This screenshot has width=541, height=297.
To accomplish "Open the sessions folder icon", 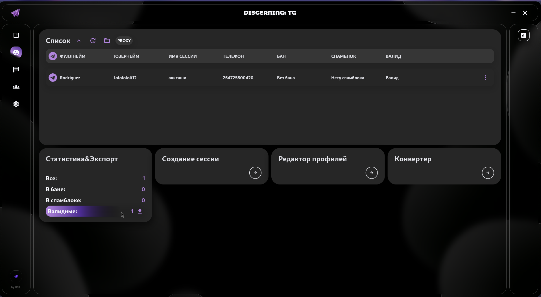I will tap(107, 41).
